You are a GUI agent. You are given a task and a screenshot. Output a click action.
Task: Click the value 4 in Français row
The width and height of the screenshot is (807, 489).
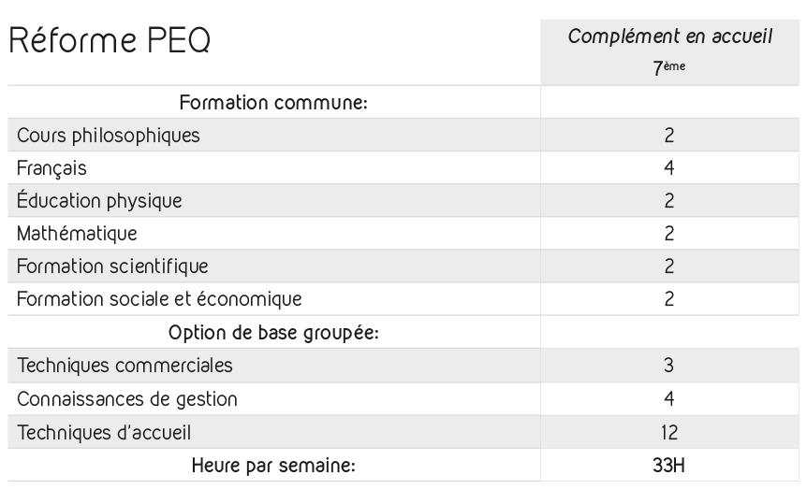669,167
